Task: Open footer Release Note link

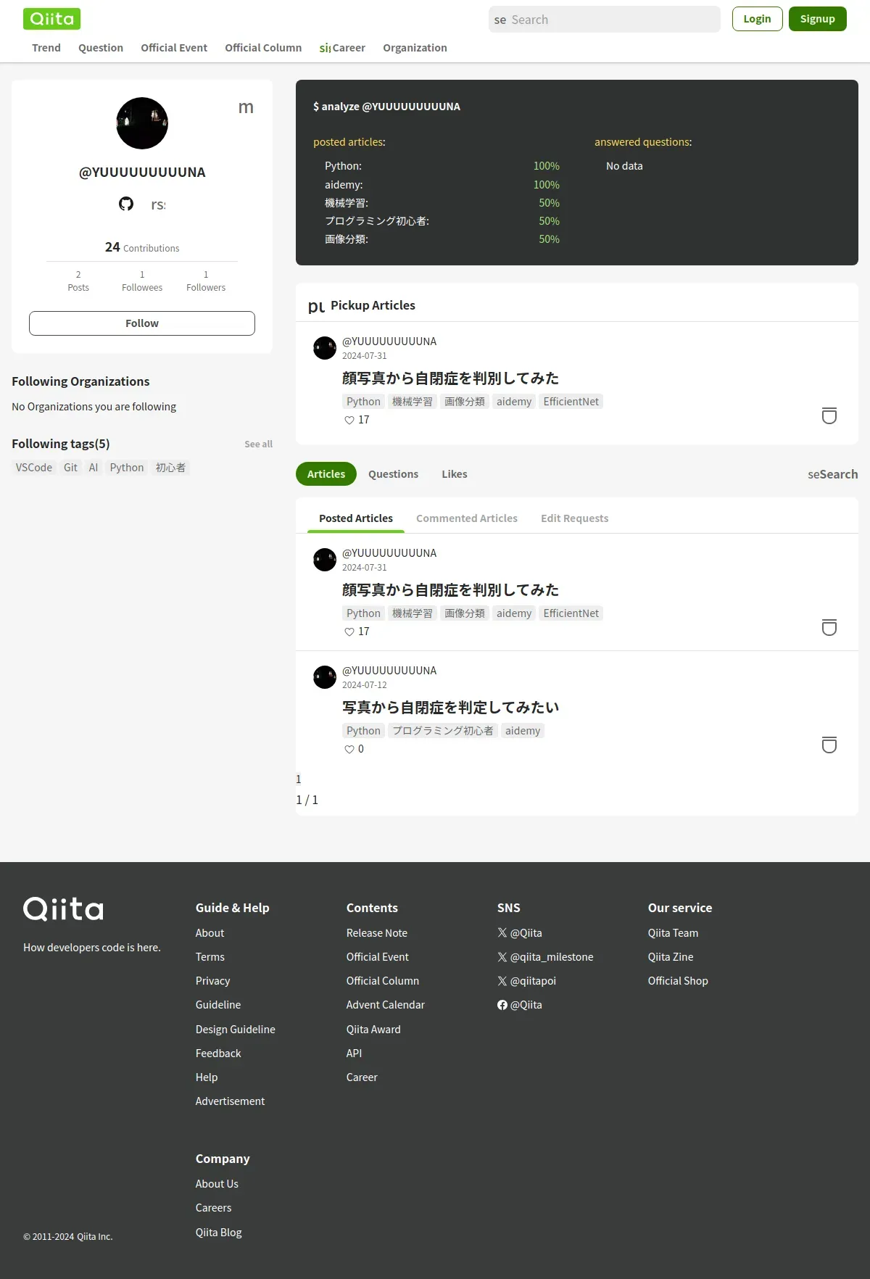Action: pyautogui.click(x=377, y=933)
